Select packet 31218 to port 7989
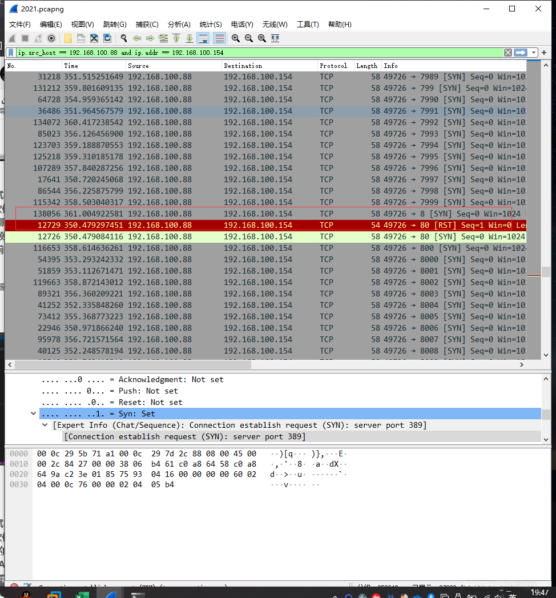Viewport: 556px width, 598px height. [265, 77]
